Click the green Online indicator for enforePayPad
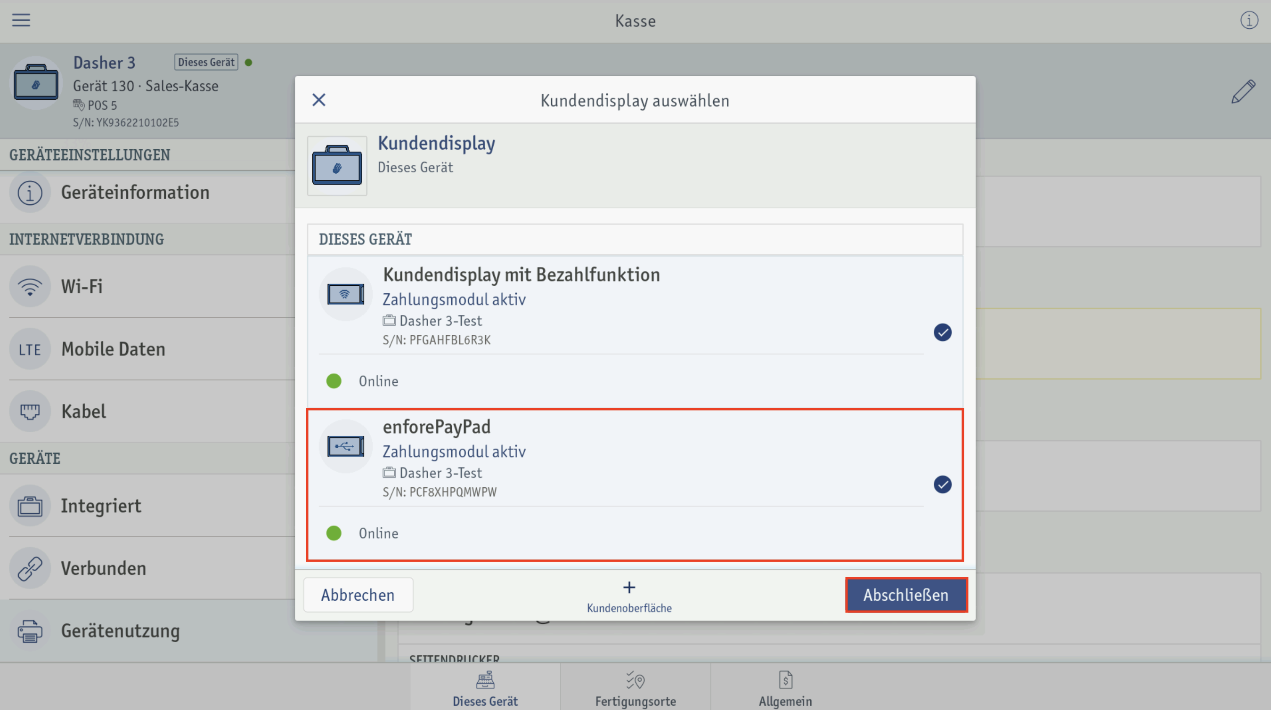Screen dimensions: 1271x710 click(x=334, y=533)
